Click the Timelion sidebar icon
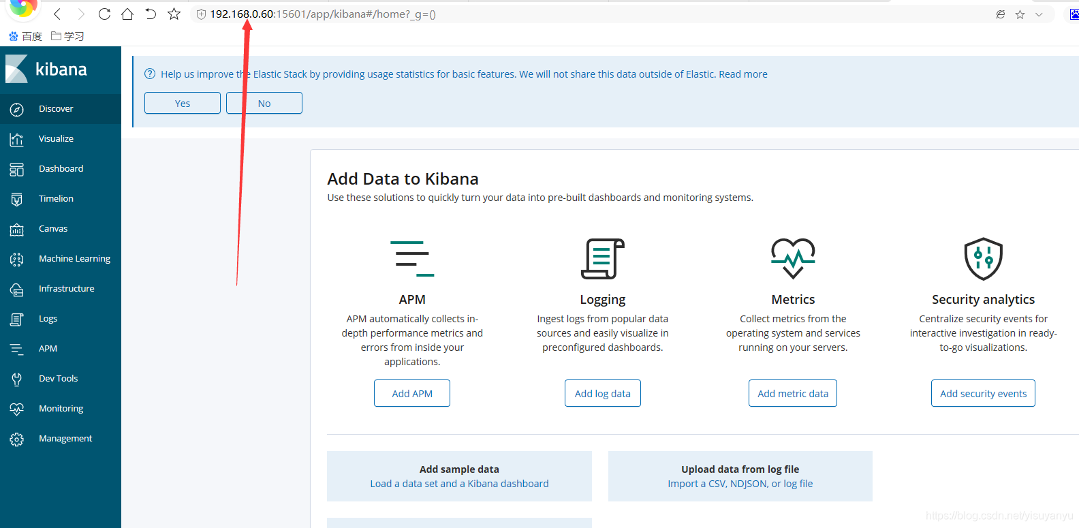 [x=17, y=200]
